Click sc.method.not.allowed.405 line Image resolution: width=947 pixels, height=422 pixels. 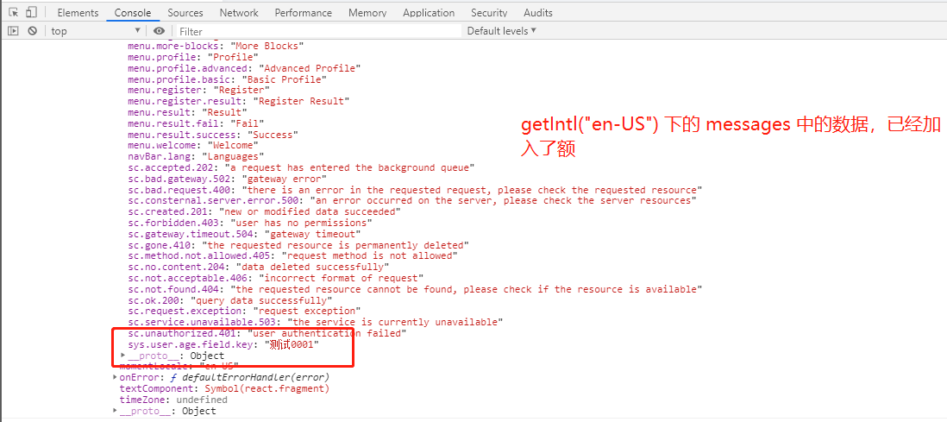coord(292,255)
